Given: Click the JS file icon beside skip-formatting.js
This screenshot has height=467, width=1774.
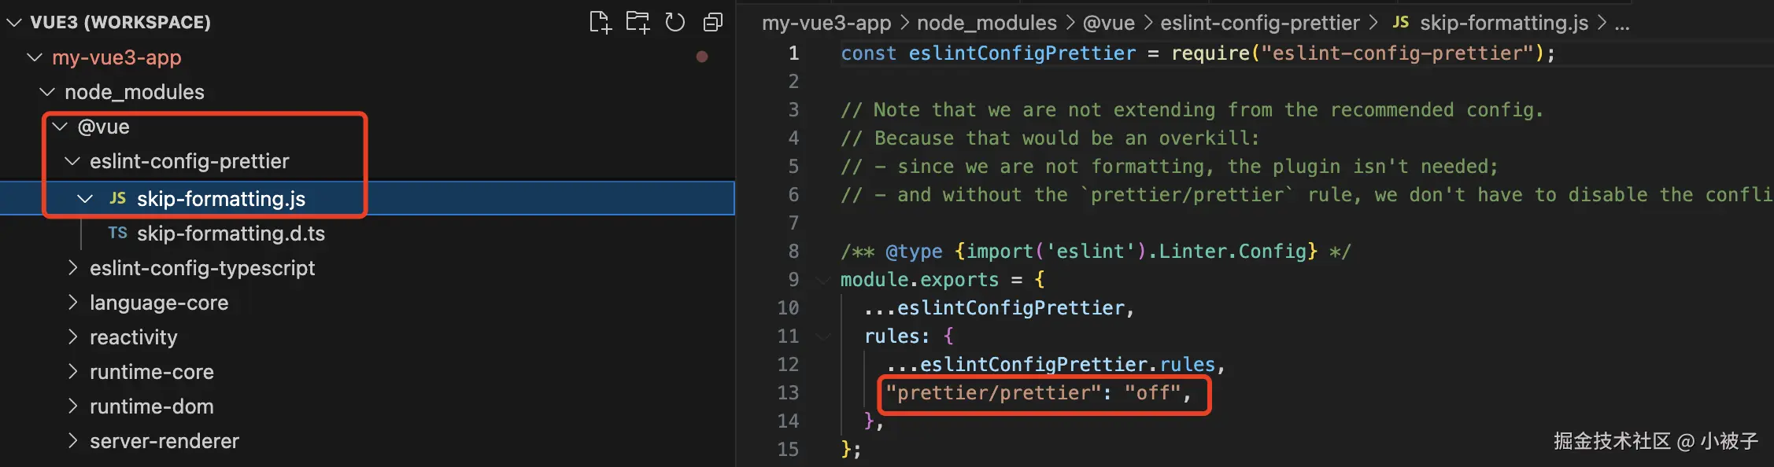Looking at the screenshot, I should coord(117,198).
